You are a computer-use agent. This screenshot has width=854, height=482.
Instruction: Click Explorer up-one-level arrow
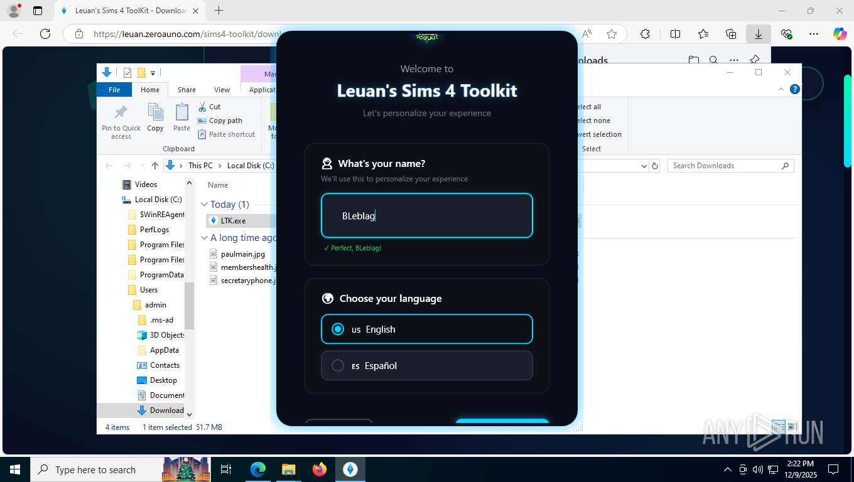click(154, 166)
